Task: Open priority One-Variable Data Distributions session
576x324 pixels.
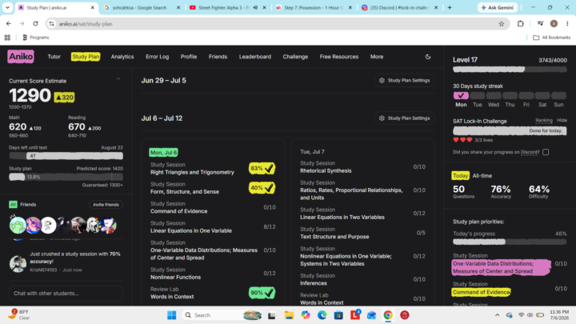Action: [x=501, y=267]
